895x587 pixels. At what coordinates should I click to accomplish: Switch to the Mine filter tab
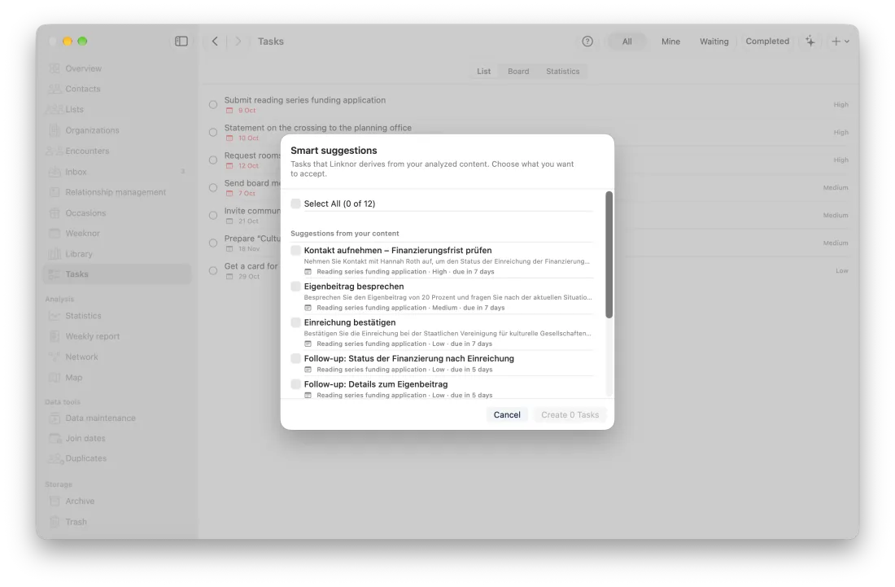tap(670, 41)
